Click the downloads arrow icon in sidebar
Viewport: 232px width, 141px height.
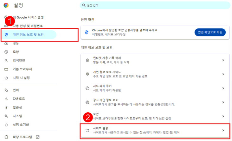tap(6, 99)
